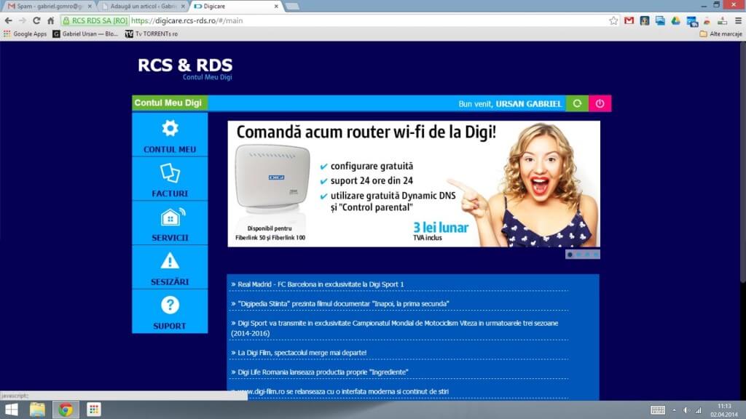Image resolution: width=746 pixels, height=419 pixels.
Task: Open a new tab button
Action: (x=292, y=6)
